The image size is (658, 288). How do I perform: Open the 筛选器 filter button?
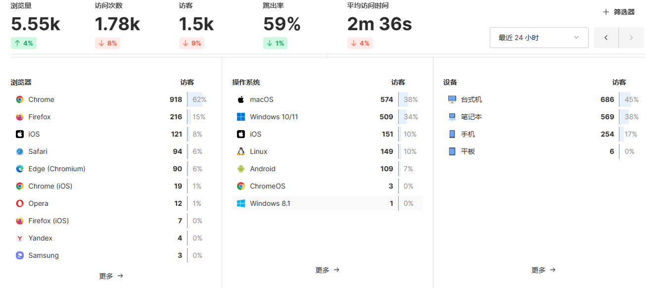[x=618, y=12]
